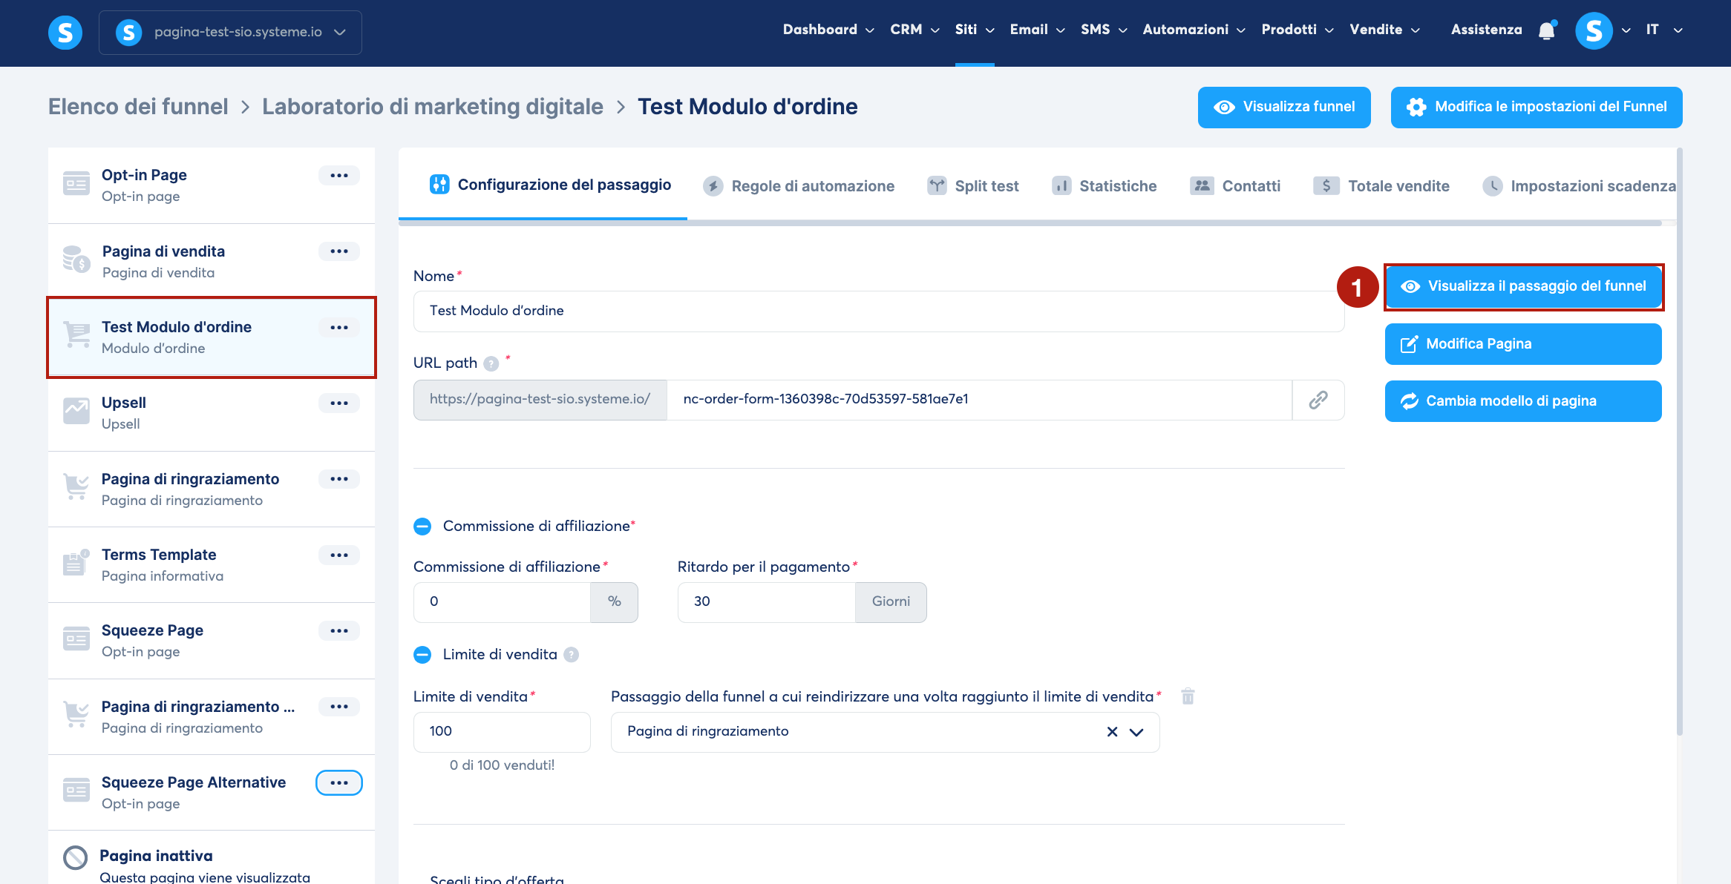This screenshot has width=1731, height=884.
Task: Click the Terms Template document icon
Action: coord(76,563)
